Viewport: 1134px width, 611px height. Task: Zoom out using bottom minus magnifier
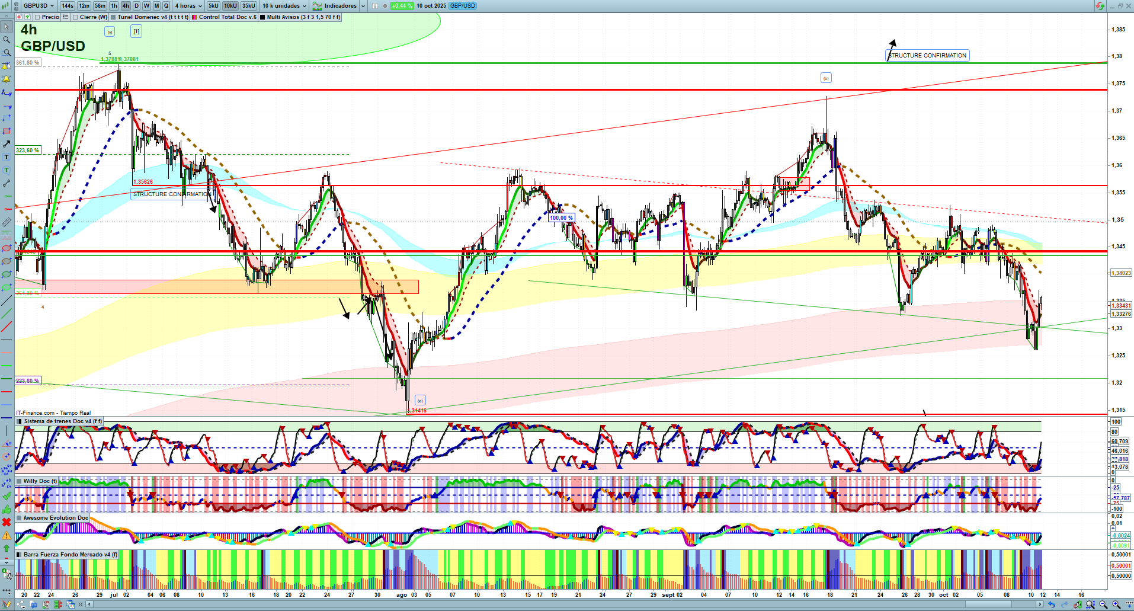point(1103,604)
